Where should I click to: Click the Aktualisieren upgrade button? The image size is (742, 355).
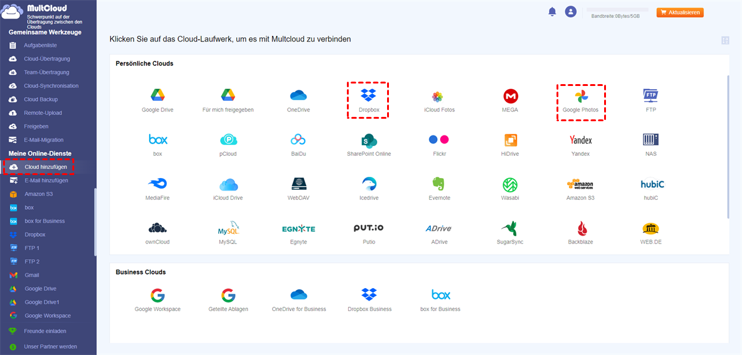pyautogui.click(x=680, y=12)
